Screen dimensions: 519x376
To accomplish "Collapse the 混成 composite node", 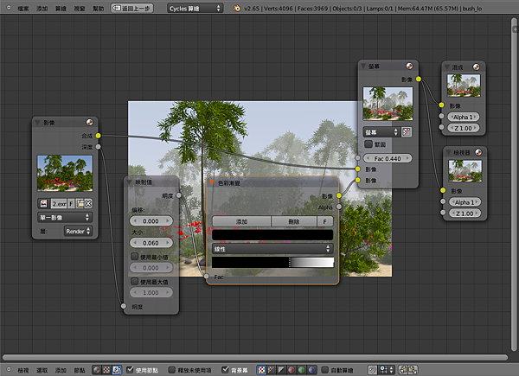I will (447, 67).
